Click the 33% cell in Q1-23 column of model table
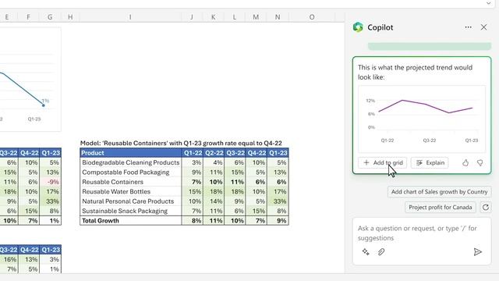Viewport: 499px width, 281px height. coord(278,201)
